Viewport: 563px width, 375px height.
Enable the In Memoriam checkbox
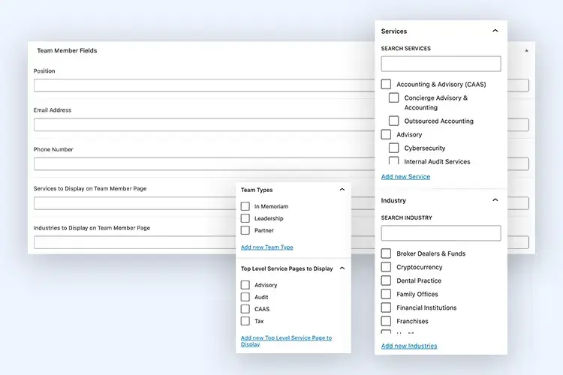(245, 206)
